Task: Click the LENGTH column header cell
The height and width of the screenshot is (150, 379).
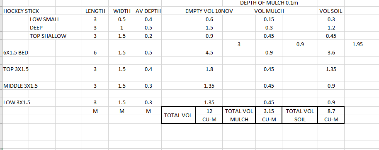Action: [95, 11]
